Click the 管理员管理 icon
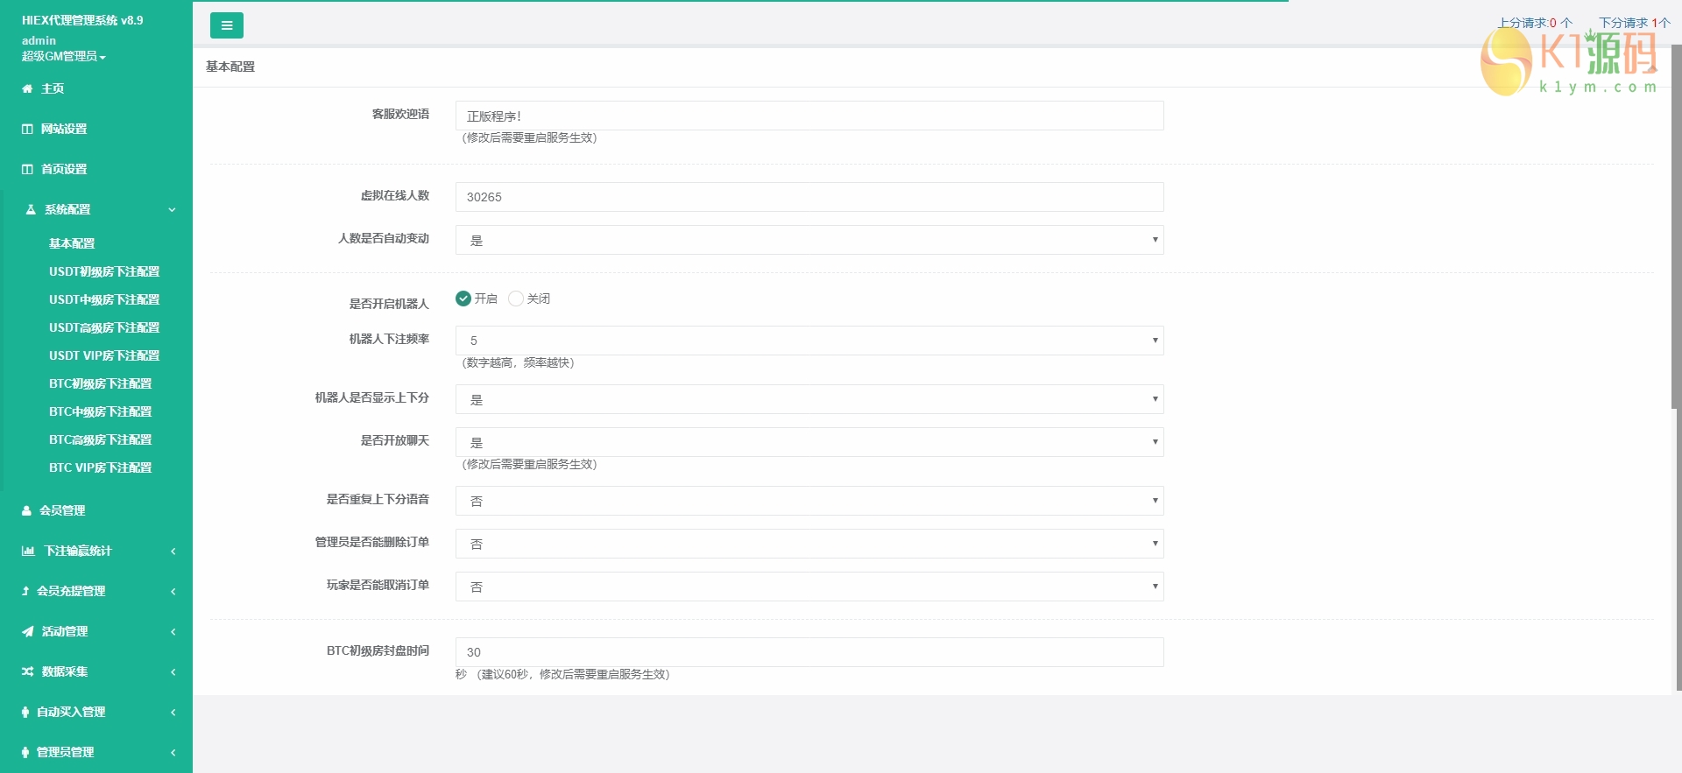 click(25, 752)
